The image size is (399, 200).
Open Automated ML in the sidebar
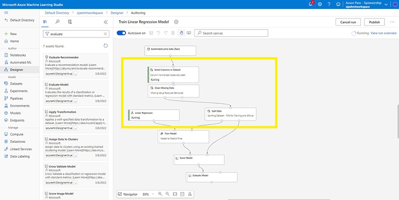18,62
